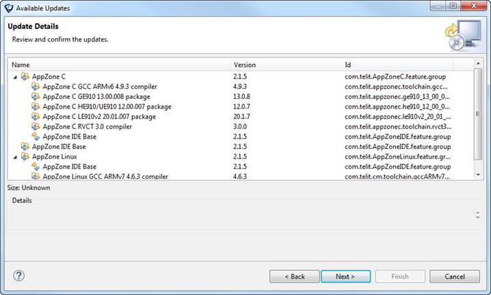Click the GCC ARMv6 4.9.3 compiler icon
Image resolution: width=491 pixels, height=295 pixels.
point(36,86)
